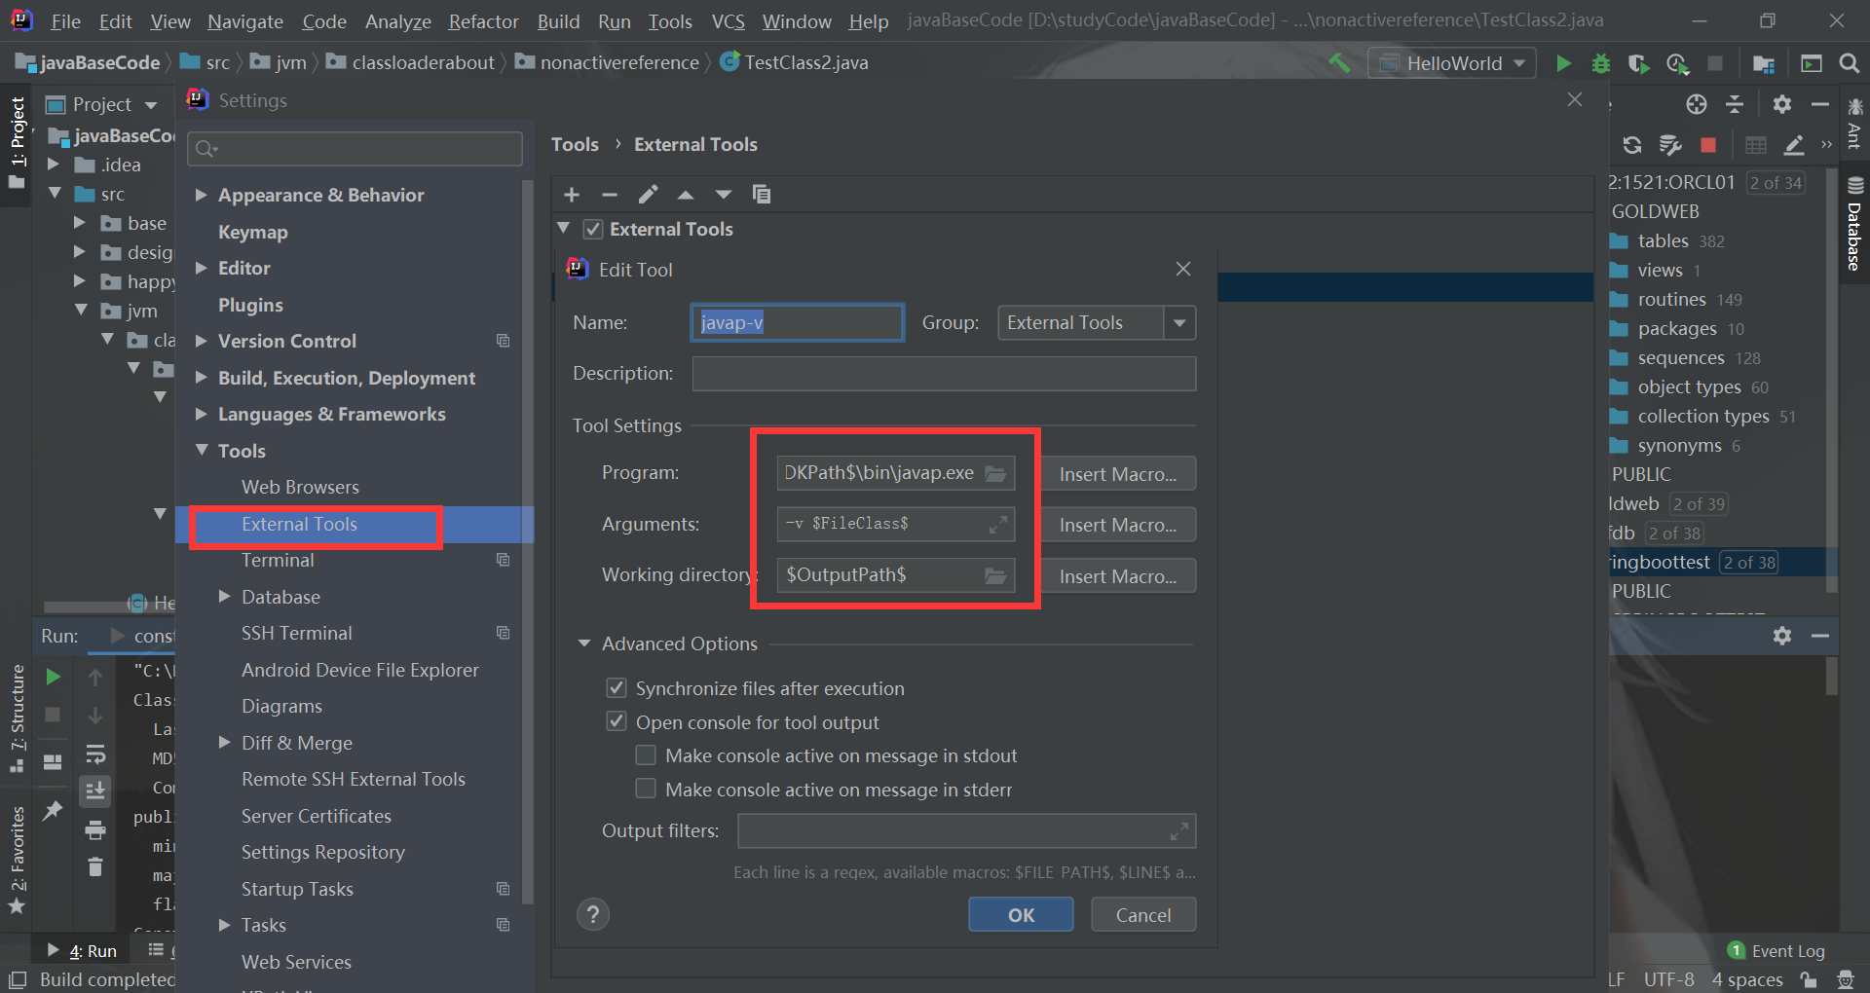Toggle Synchronize files after execution
Image resolution: width=1870 pixels, height=993 pixels.
coord(617,688)
